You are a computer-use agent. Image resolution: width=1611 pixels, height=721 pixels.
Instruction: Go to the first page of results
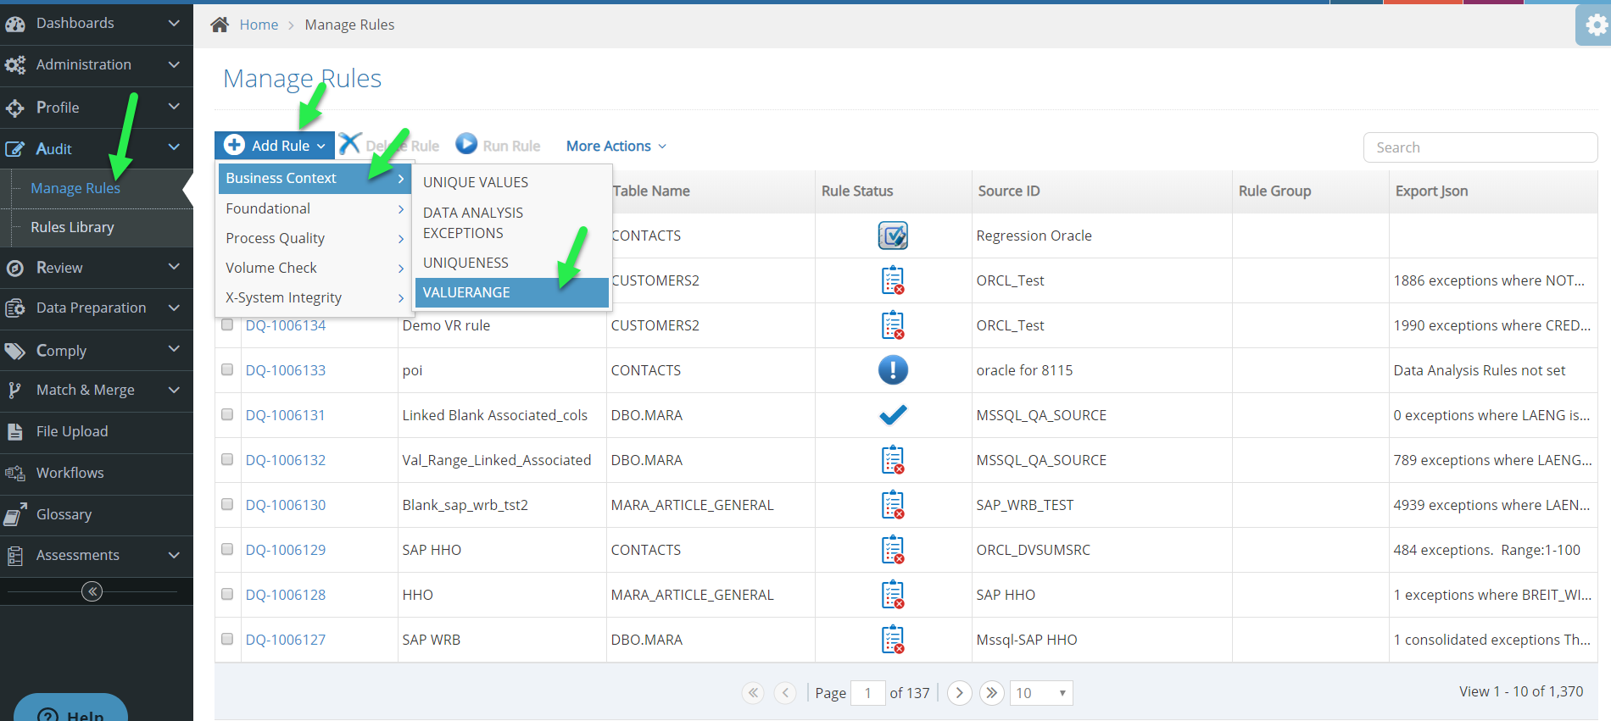(753, 693)
